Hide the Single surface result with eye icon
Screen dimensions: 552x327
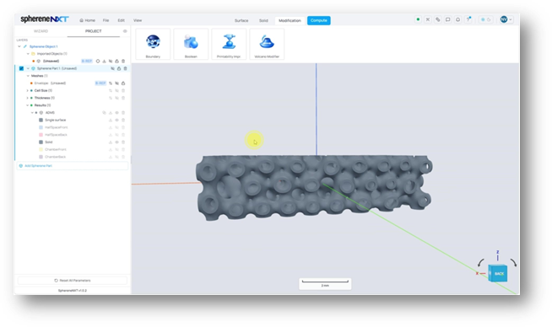pyautogui.click(x=116, y=121)
